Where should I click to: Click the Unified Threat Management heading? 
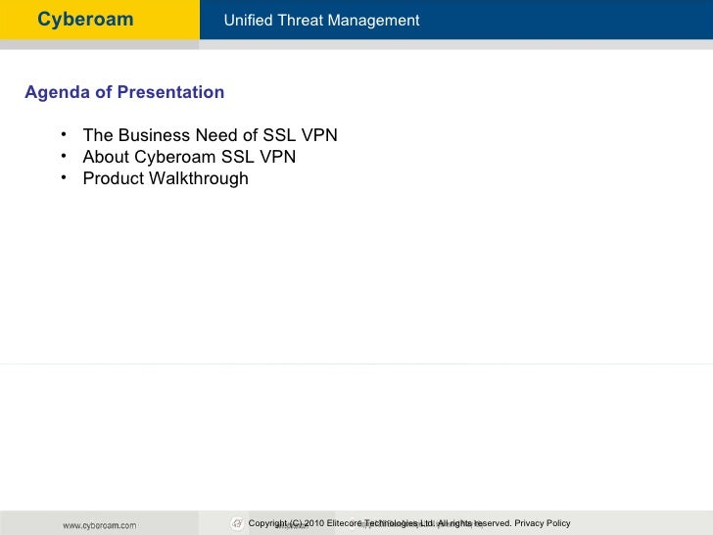(x=321, y=21)
